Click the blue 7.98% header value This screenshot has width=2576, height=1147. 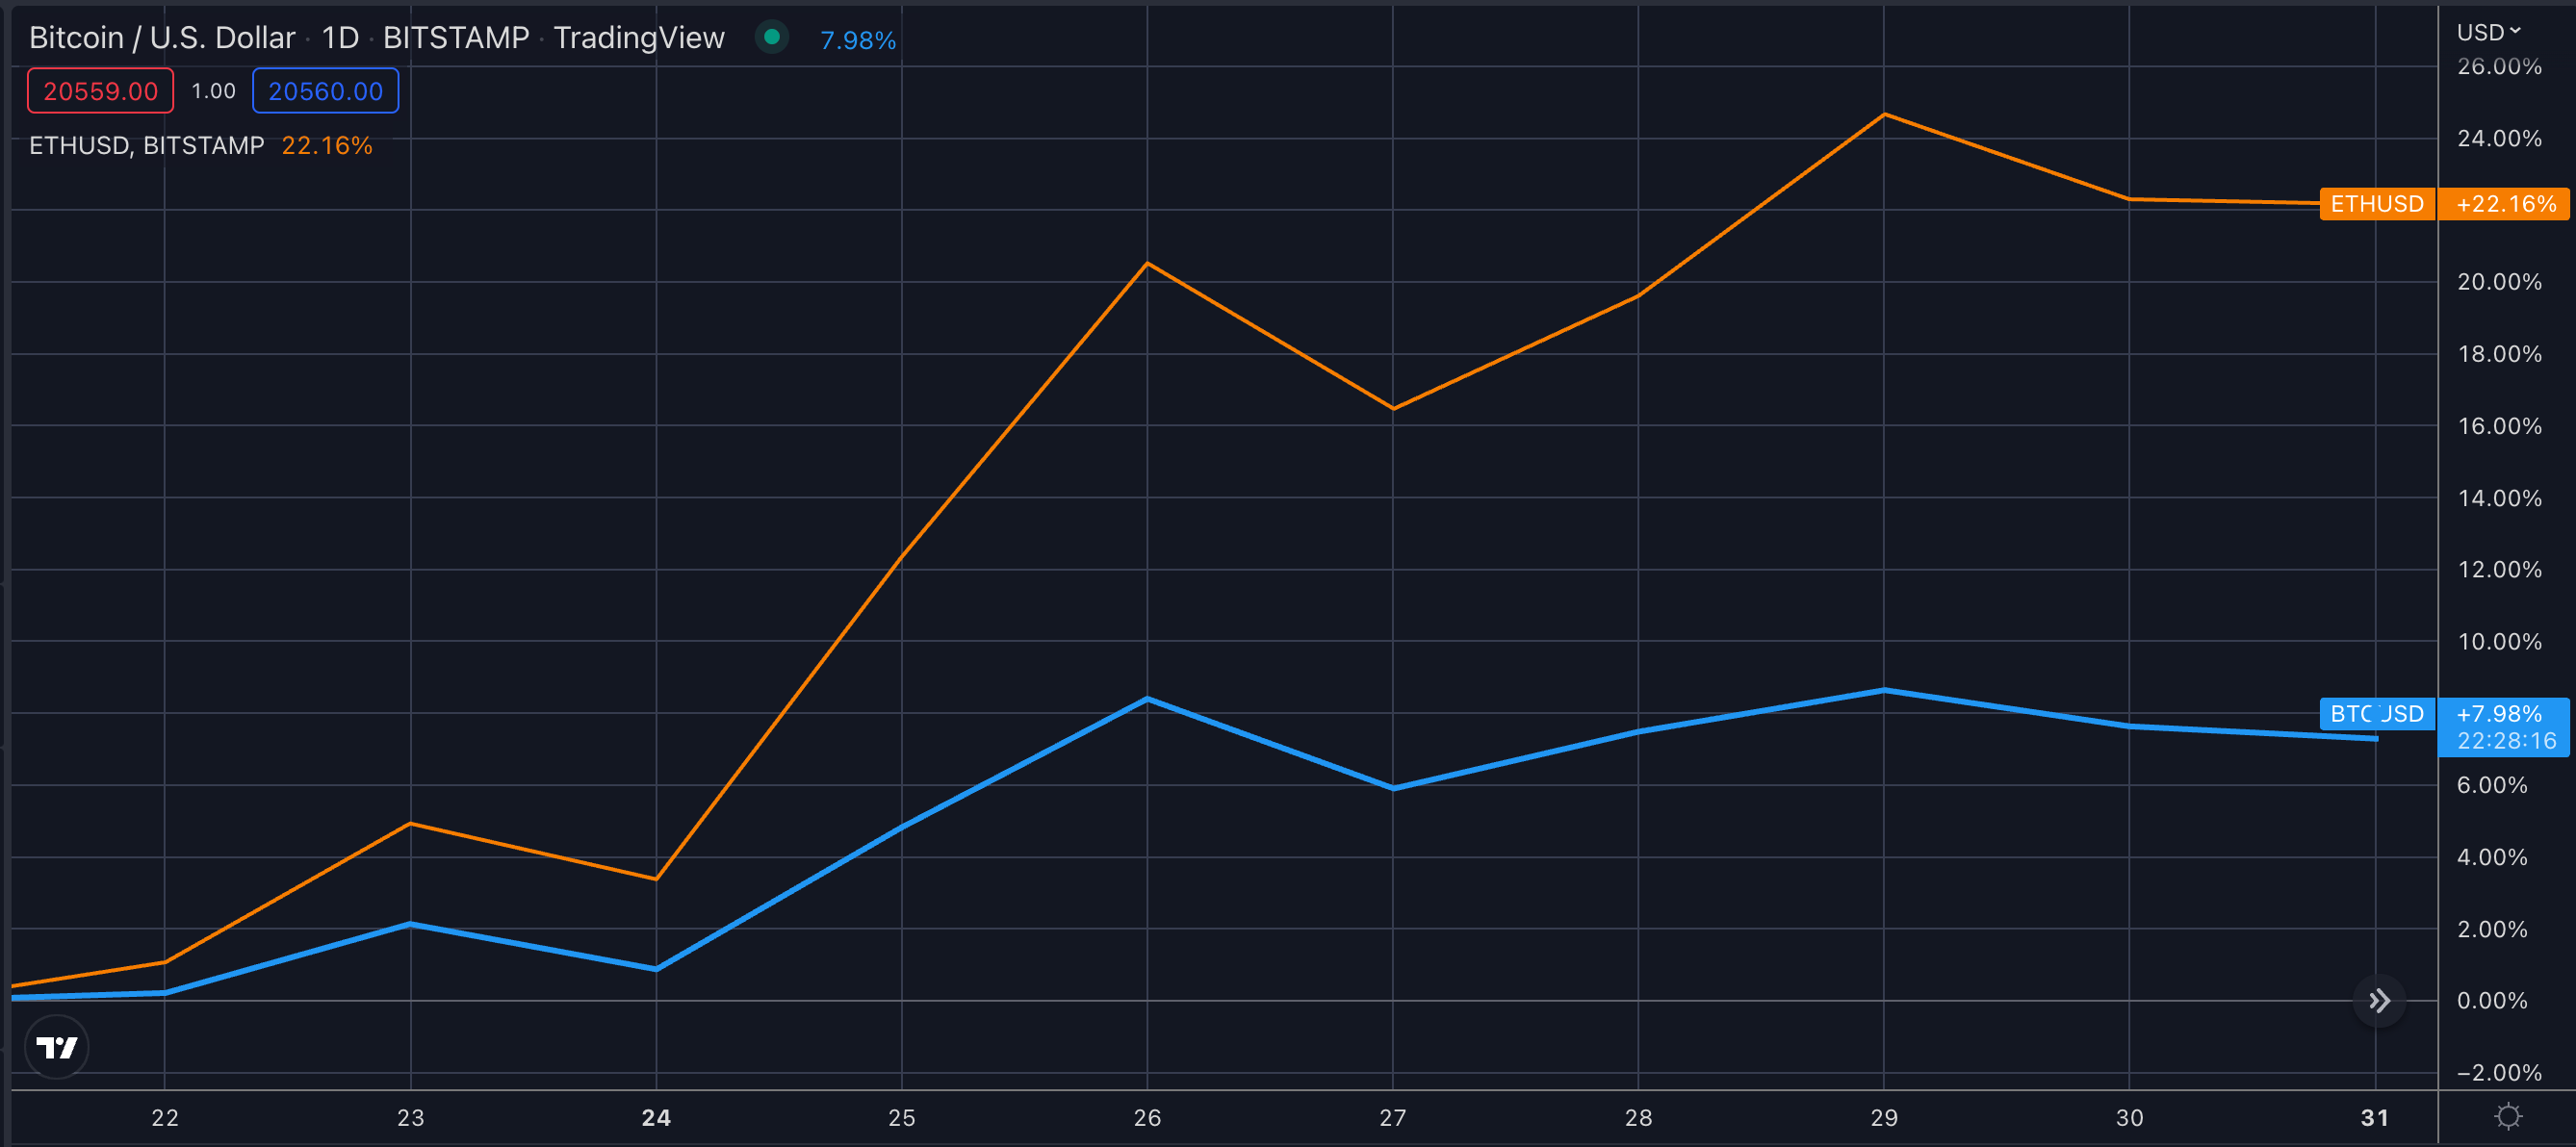(858, 40)
